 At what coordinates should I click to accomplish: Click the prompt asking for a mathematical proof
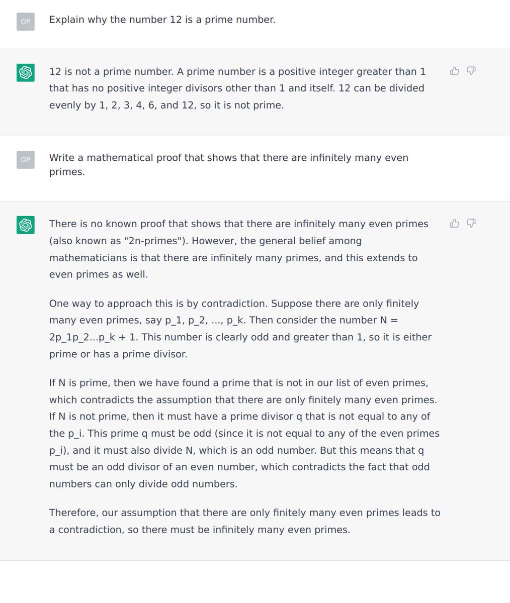point(229,164)
